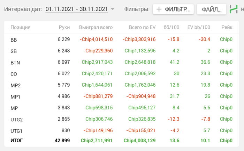Open the 01.11.2021 - 30.11.2021 date range
The height and width of the screenshot is (151, 244).
coord(77,9)
